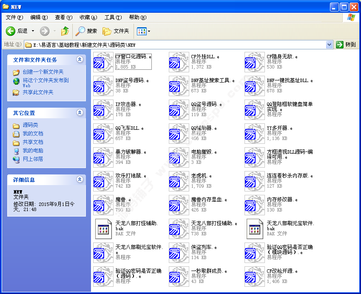Select QQ登陆框软键盘简单实现.e icon
361x294 pixels.
255,110
